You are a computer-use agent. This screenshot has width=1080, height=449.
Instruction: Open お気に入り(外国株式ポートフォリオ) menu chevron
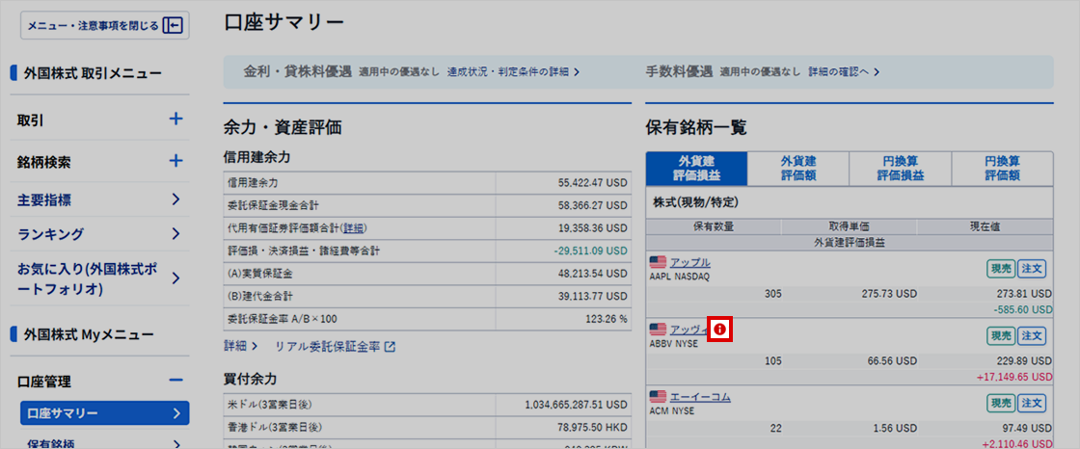click(x=175, y=278)
